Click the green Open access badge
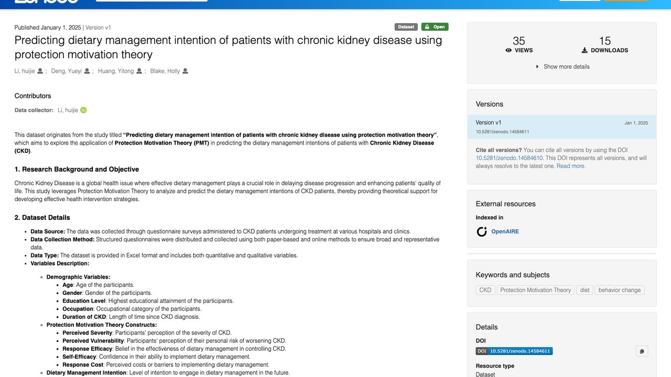 click(x=435, y=27)
